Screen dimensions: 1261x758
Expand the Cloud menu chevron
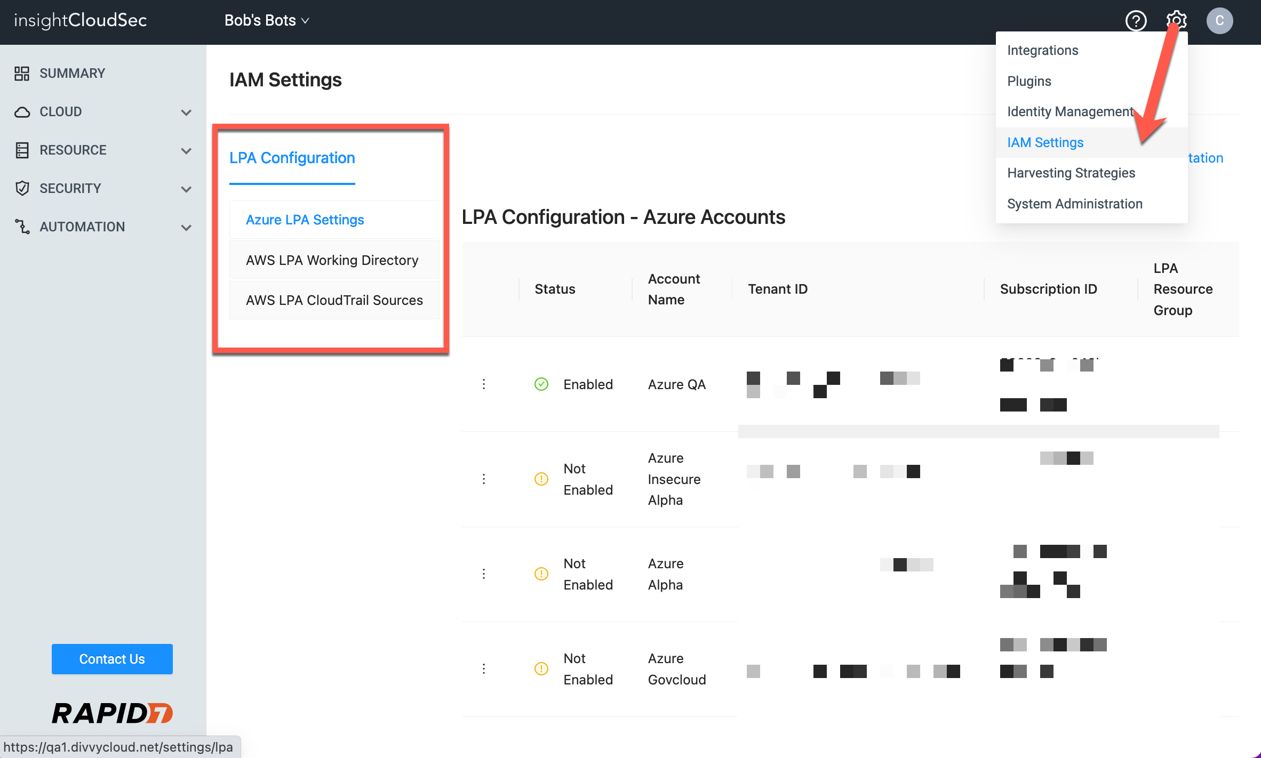click(x=186, y=112)
